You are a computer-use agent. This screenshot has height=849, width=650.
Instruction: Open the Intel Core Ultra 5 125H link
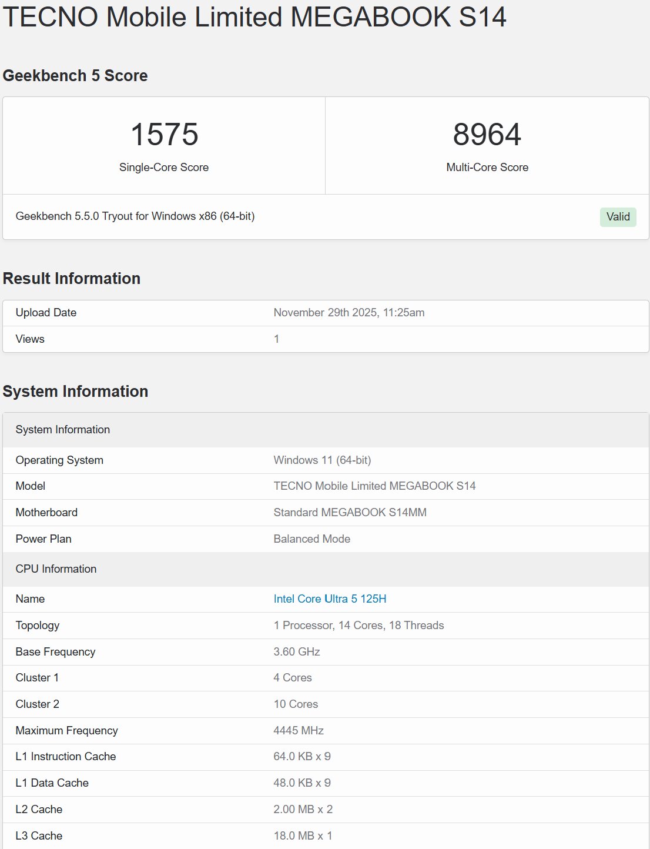point(330,599)
